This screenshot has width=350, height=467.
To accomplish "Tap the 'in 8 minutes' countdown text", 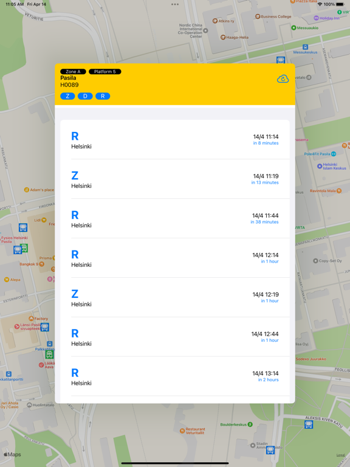I will 266,143.
